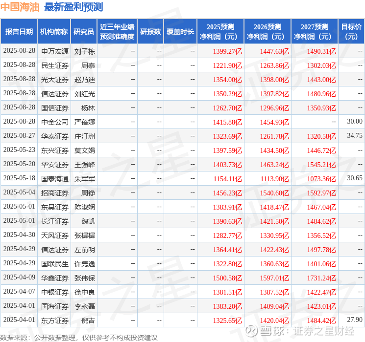Select analyst 刘子栋
This screenshot has height=342, width=365.
click(84, 51)
